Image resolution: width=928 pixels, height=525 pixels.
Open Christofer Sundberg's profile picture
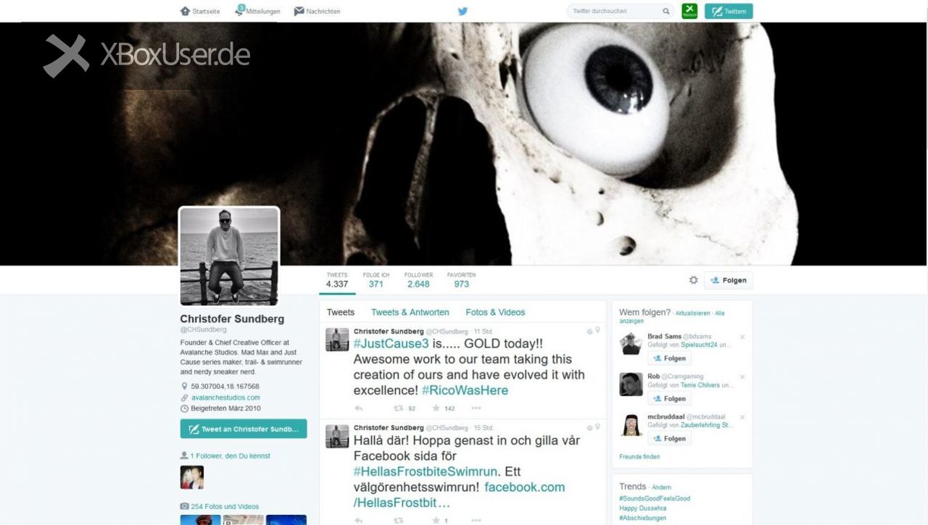pos(229,256)
